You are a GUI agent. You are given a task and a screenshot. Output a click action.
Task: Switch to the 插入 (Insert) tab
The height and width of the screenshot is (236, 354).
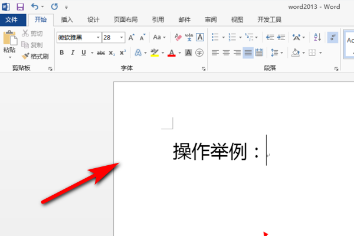tap(67, 19)
